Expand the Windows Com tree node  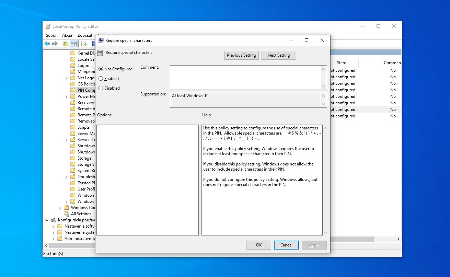(x=60, y=208)
